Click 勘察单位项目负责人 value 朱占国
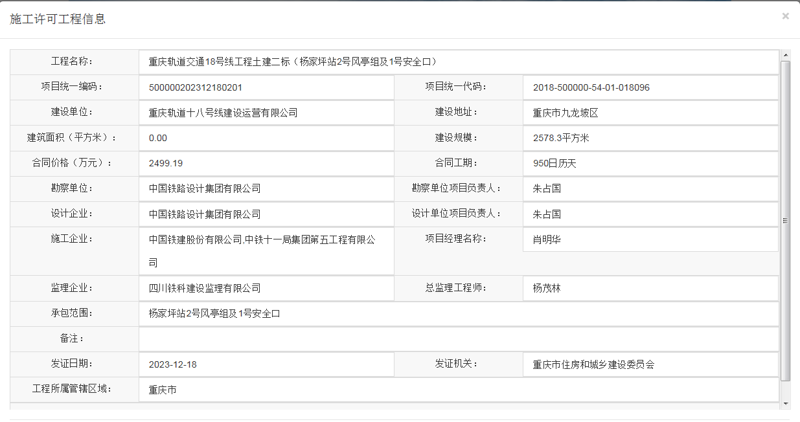This screenshot has height=422, width=800. (547, 188)
